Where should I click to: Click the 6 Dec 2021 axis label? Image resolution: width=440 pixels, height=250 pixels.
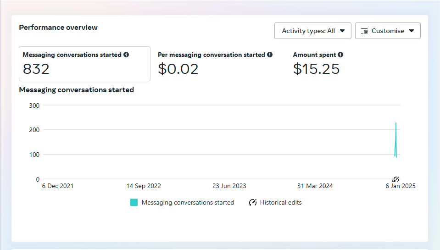(57, 186)
